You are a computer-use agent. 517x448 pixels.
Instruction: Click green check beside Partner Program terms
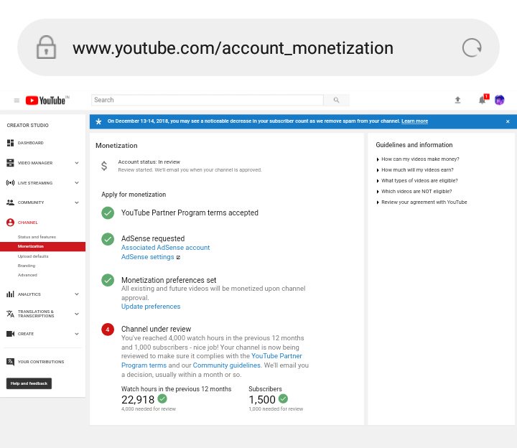[x=108, y=213]
